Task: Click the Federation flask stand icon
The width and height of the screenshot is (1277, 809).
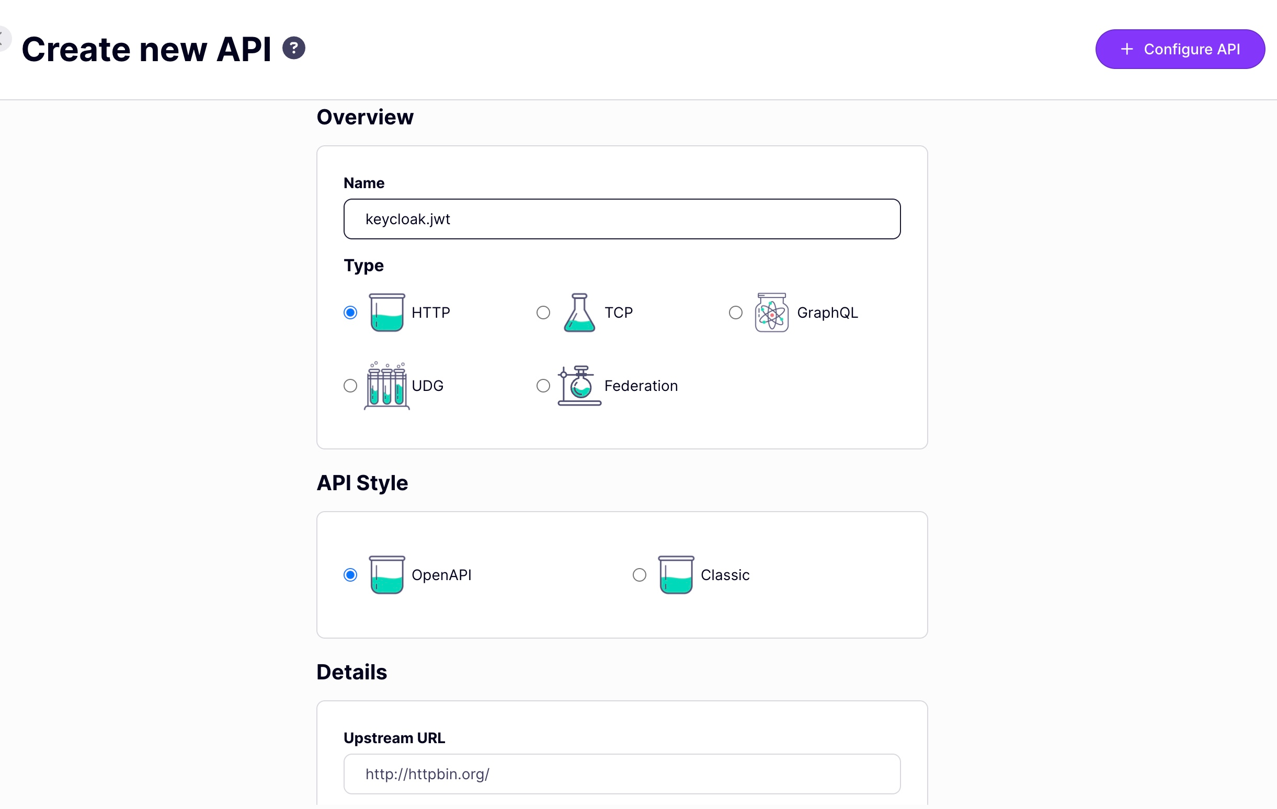Action: (579, 385)
